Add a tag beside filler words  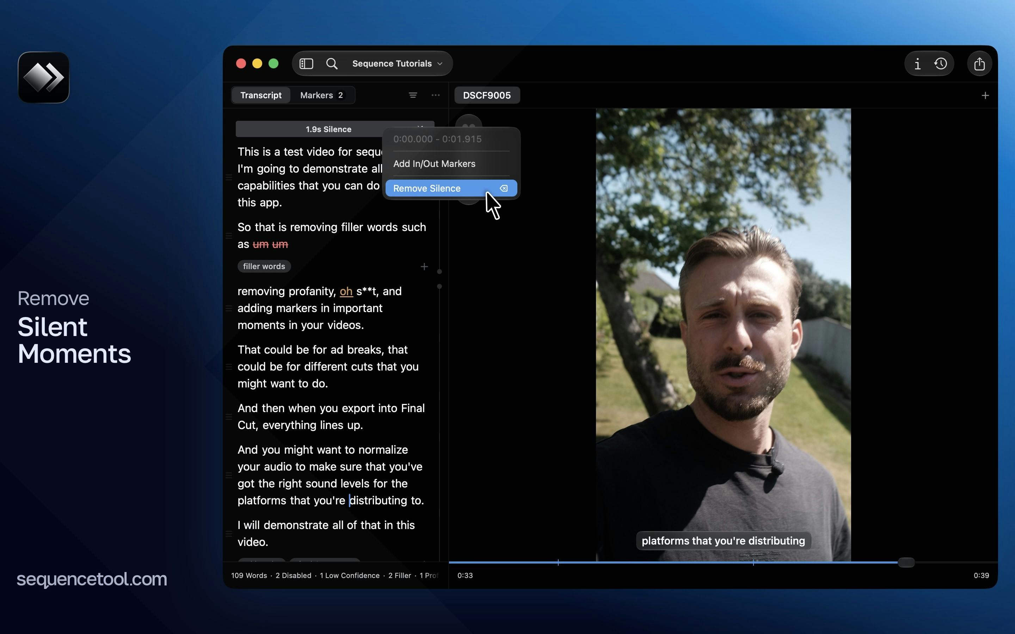tap(424, 267)
